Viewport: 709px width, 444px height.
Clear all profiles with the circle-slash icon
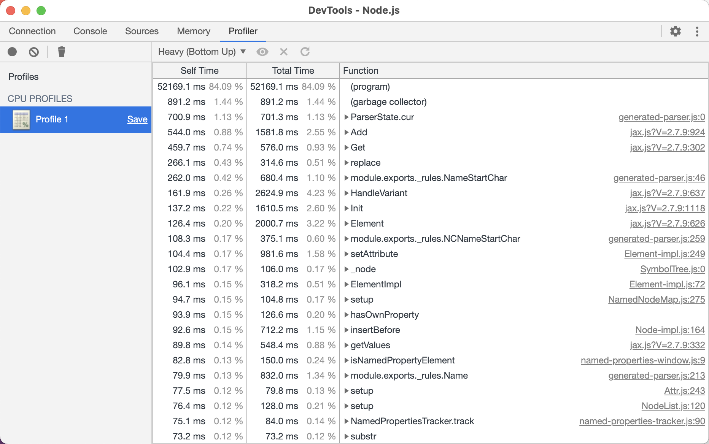click(x=34, y=52)
